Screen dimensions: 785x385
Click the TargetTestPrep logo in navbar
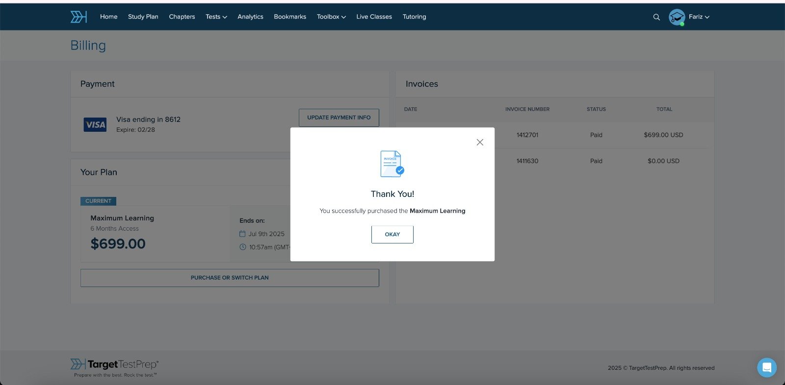[78, 17]
